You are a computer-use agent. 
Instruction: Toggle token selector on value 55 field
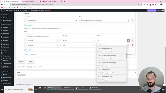[129, 41]
